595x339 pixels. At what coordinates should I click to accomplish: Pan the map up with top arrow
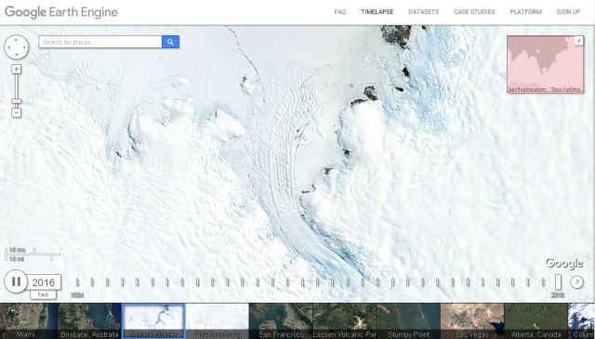(17, 40)
